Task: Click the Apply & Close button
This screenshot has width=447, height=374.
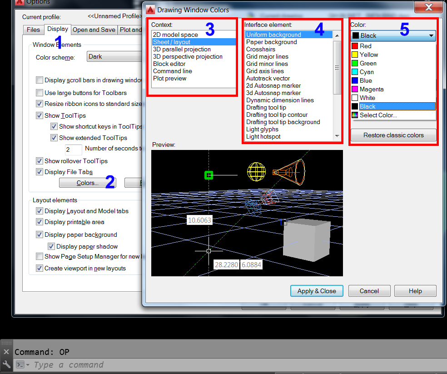Action: tap(317, 291)
